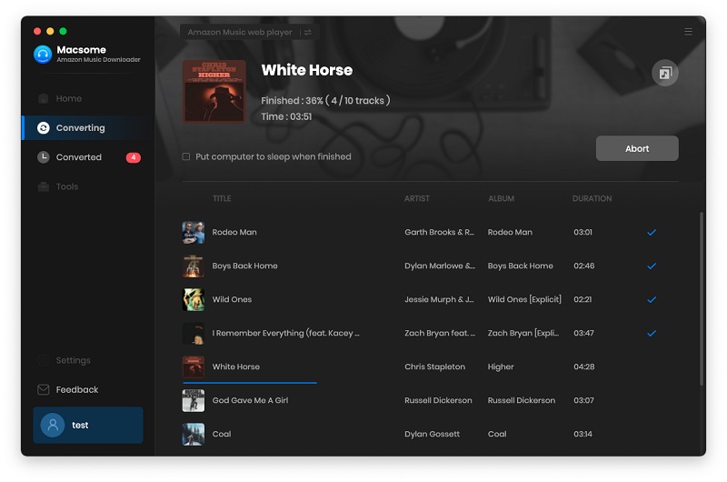Click the Rodeo Man track thumbnail

pyautogui.click(x=194, y=233)
